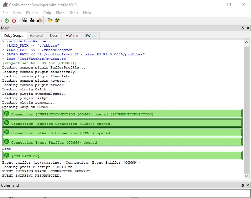Click green checkmark beside $CURRENTCONNECTION message
251x198 pixels.
click(7, 114)
